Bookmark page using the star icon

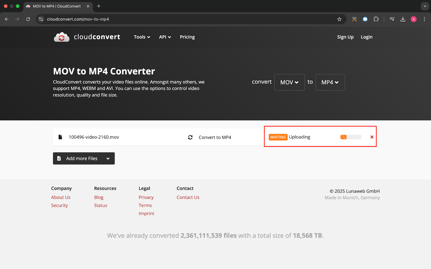[x=339, y=19]
